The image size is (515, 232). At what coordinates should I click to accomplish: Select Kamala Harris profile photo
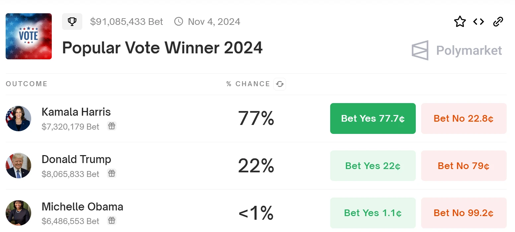[x=19, y=118]
